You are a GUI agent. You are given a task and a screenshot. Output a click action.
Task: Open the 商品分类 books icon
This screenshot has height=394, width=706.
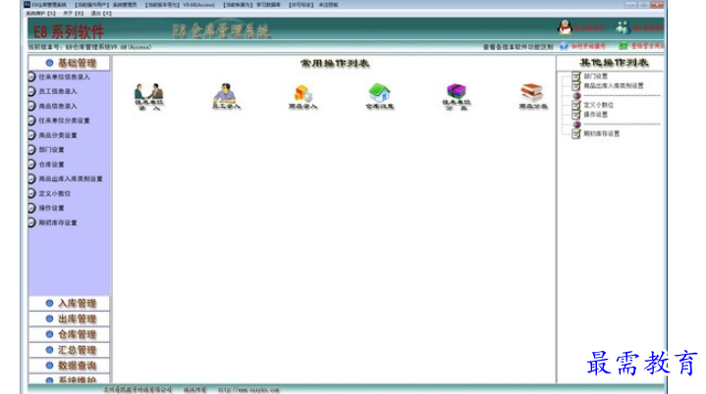pos(532,96)
